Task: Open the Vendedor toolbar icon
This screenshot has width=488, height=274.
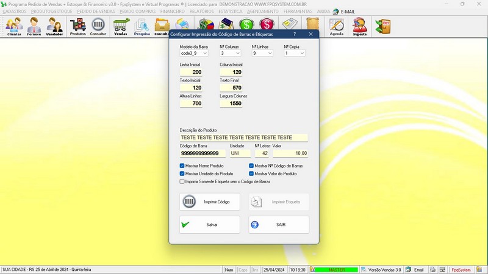Action: [x=54, y=26]
